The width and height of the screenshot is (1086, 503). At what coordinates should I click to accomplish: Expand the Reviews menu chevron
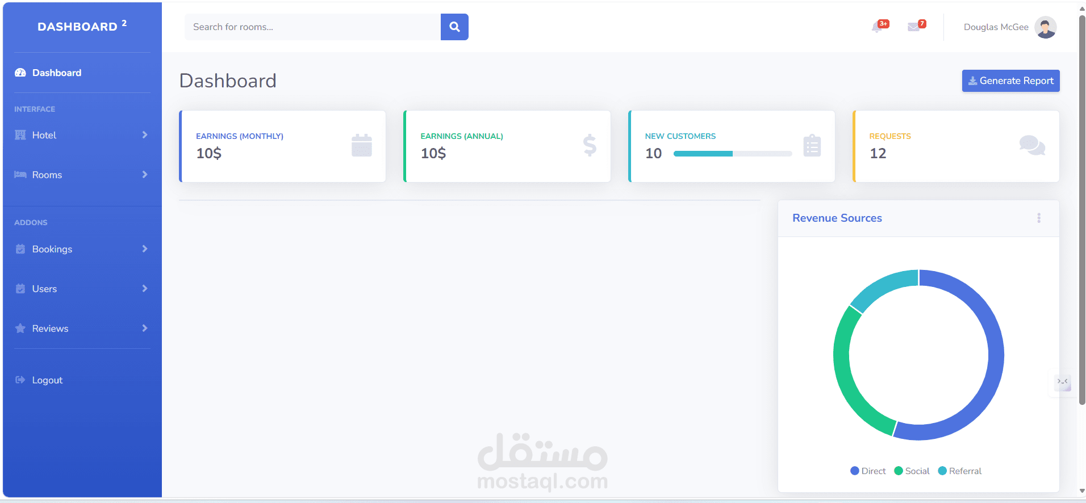pos(145,328)
